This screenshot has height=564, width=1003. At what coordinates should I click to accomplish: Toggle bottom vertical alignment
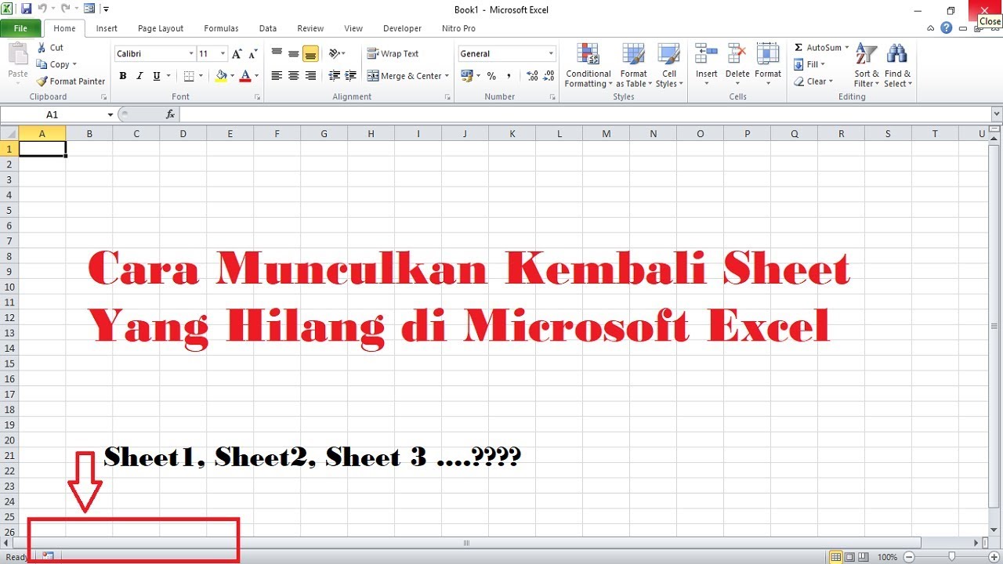click(310, 53)
